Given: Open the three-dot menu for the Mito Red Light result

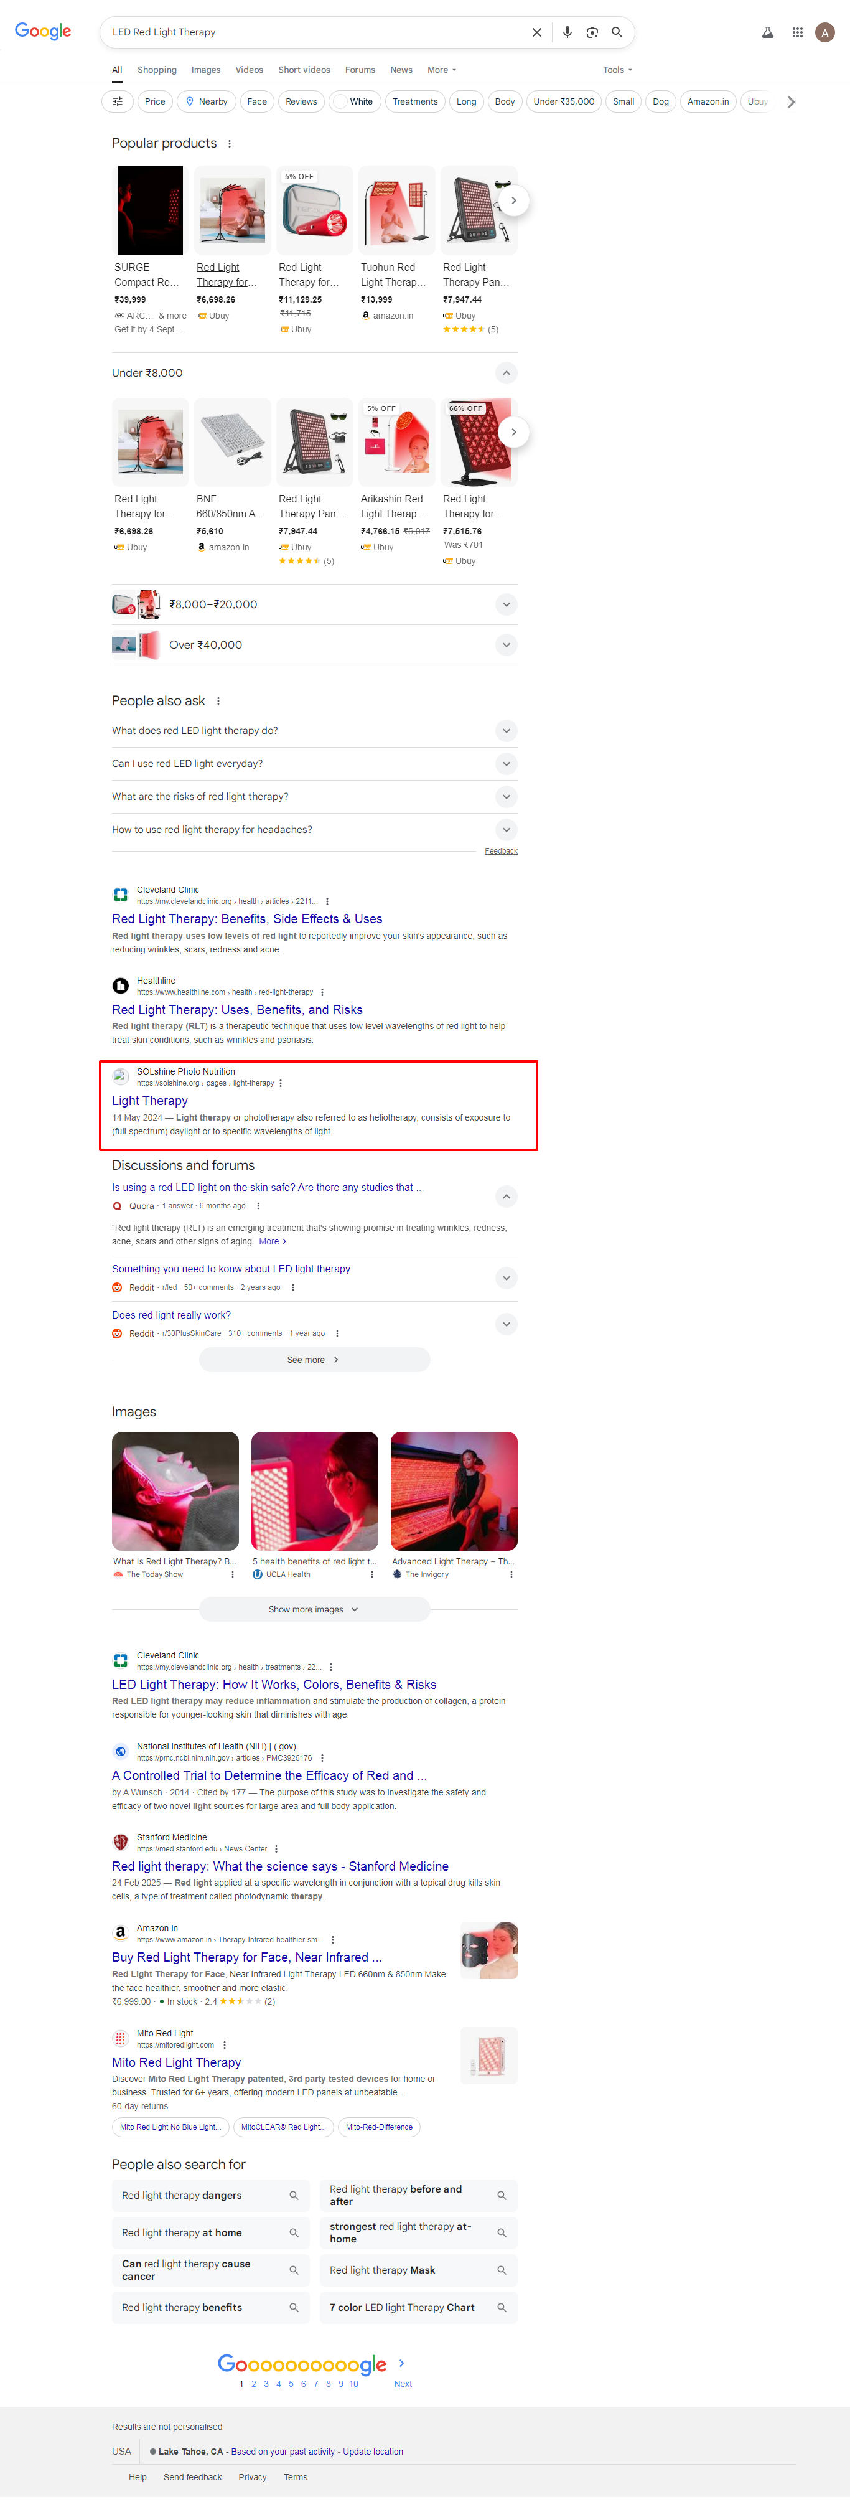Looking at the screenshot, I should (x=224, y=2044).
